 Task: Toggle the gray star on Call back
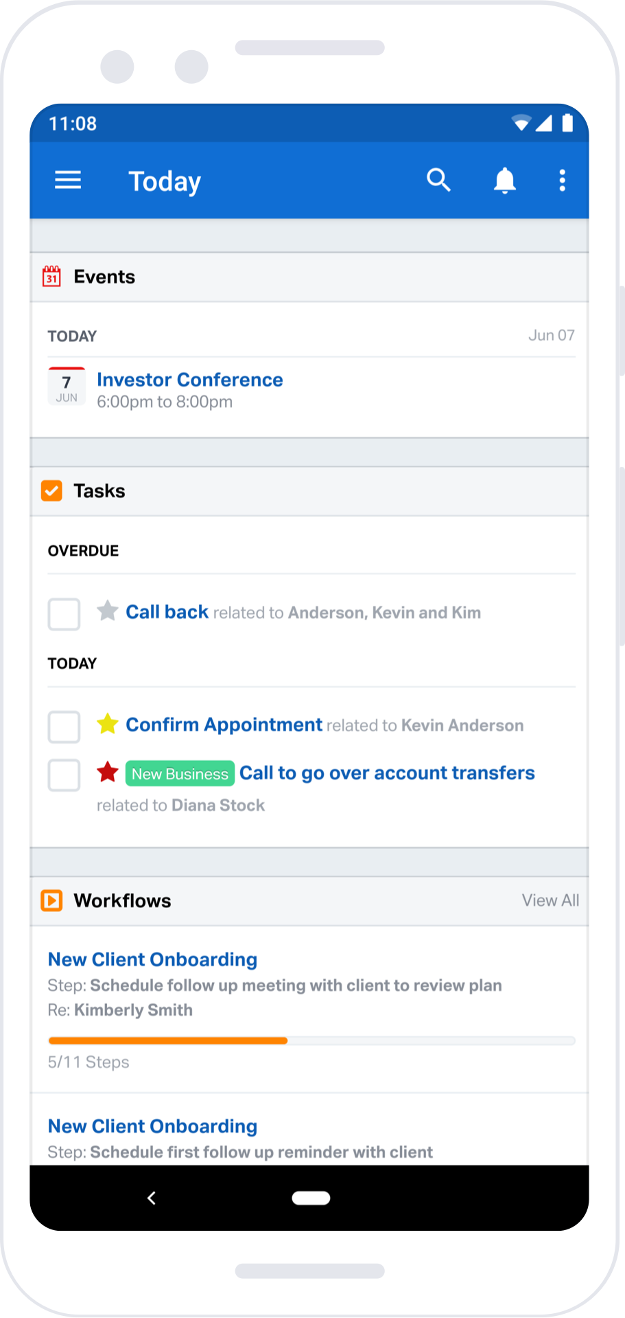click(107, 611)
